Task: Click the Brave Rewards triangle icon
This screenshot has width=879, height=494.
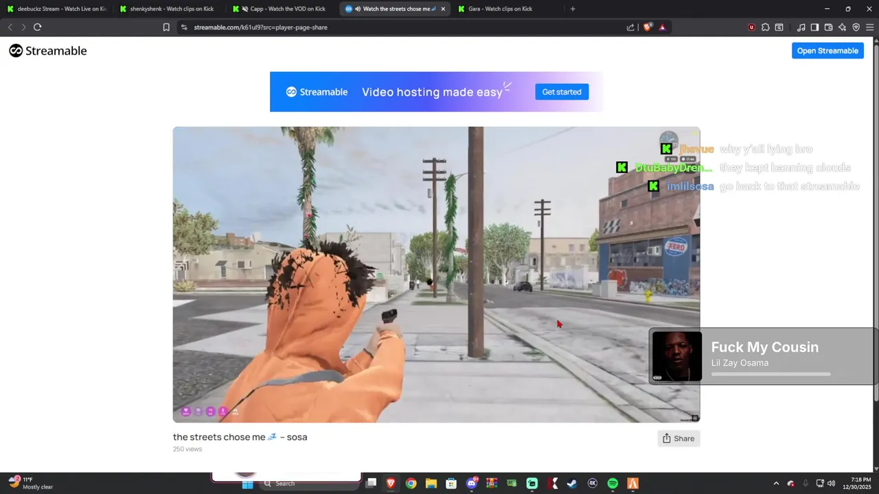Action: click(662, 27)
